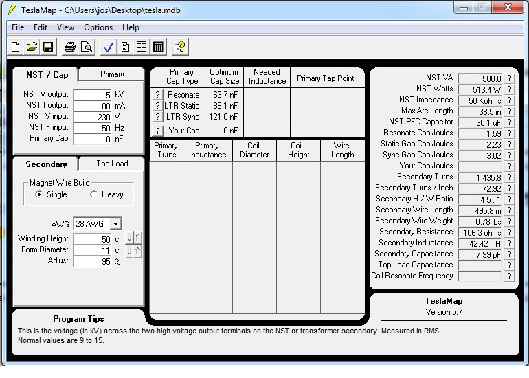Click the help button beside Secondary H / W Ratio
The width and height of the screenshot is (529, 378).
click(x=510, y=199)
